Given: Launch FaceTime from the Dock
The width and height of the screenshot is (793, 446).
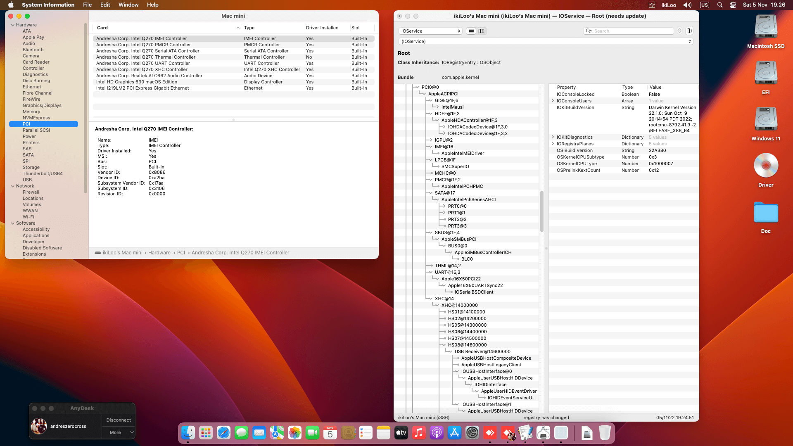Looking at the screenshot, I should (x=312, y=432).
